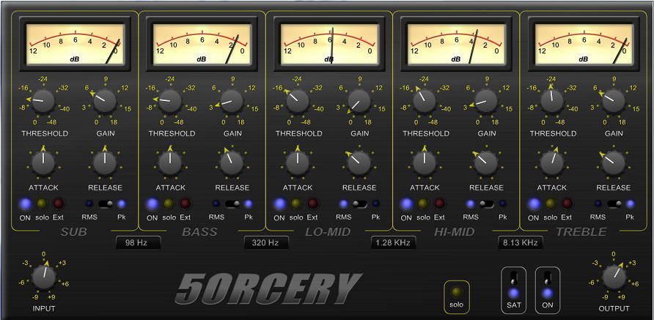This screenshot has width=654, height=320.
Task: Solo the LO-MID band
Action: click(295, 204)
